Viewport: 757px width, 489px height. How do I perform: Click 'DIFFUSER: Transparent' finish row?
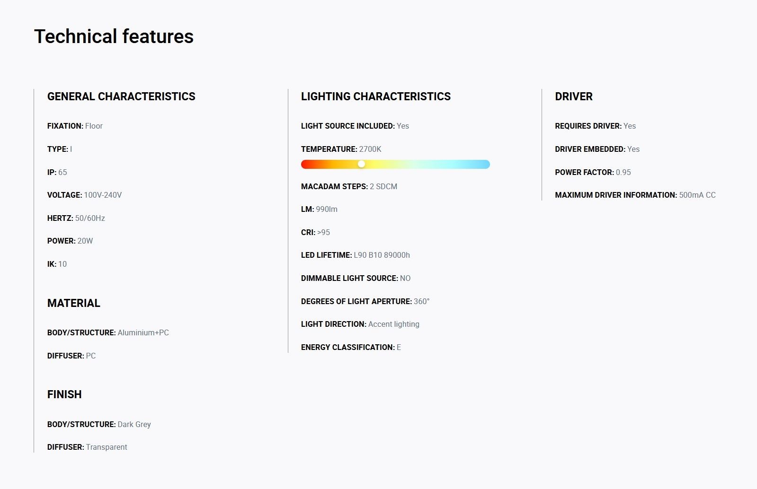pyautogui.click(x=87, y=447)
